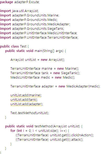Click the medic variable declaration line

pos(43,78)
